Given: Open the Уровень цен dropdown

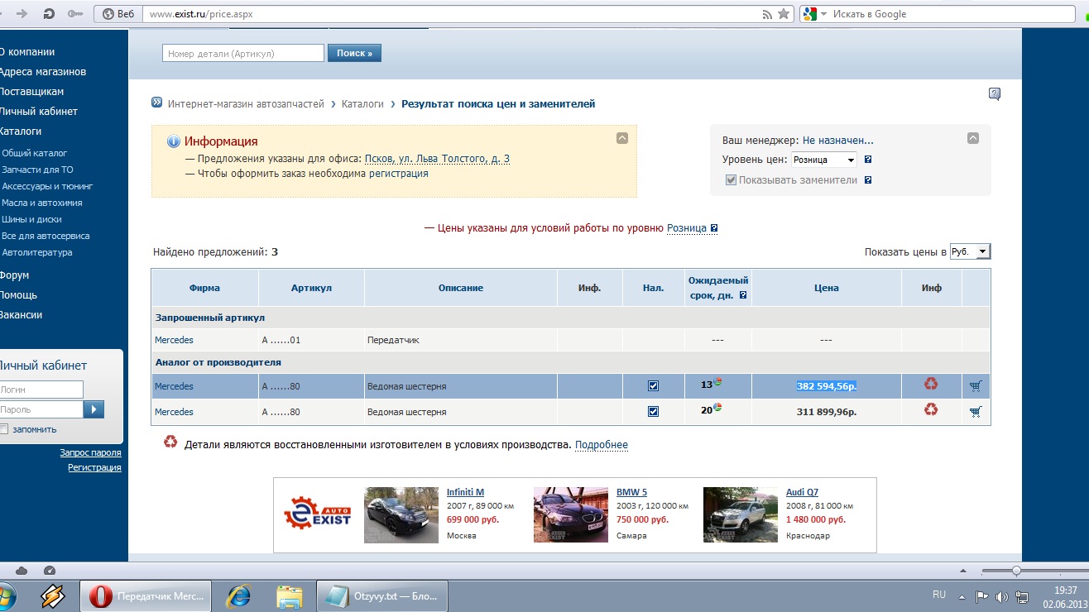Looking at the screenshot, I should point(824,160).
